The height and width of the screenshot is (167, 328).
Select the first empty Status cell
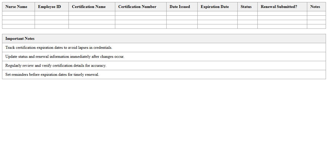tap(247, 13)
